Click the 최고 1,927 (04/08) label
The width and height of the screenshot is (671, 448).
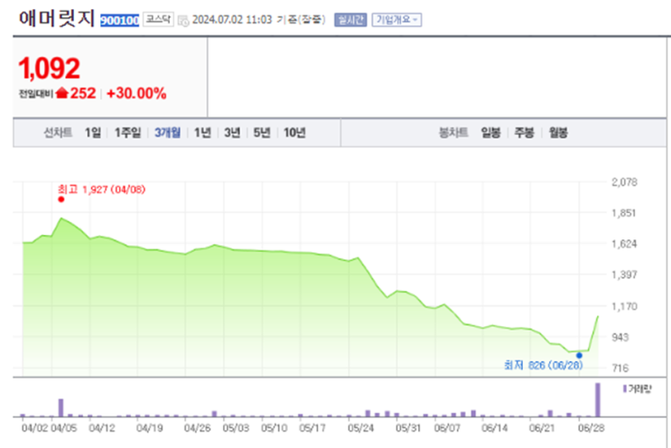101,189
